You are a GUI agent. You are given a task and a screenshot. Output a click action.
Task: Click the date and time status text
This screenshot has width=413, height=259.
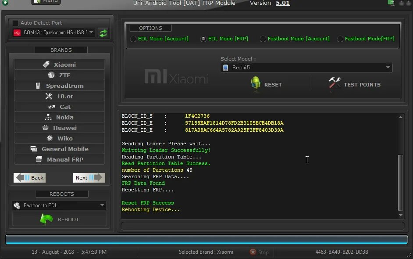[69, 252]
